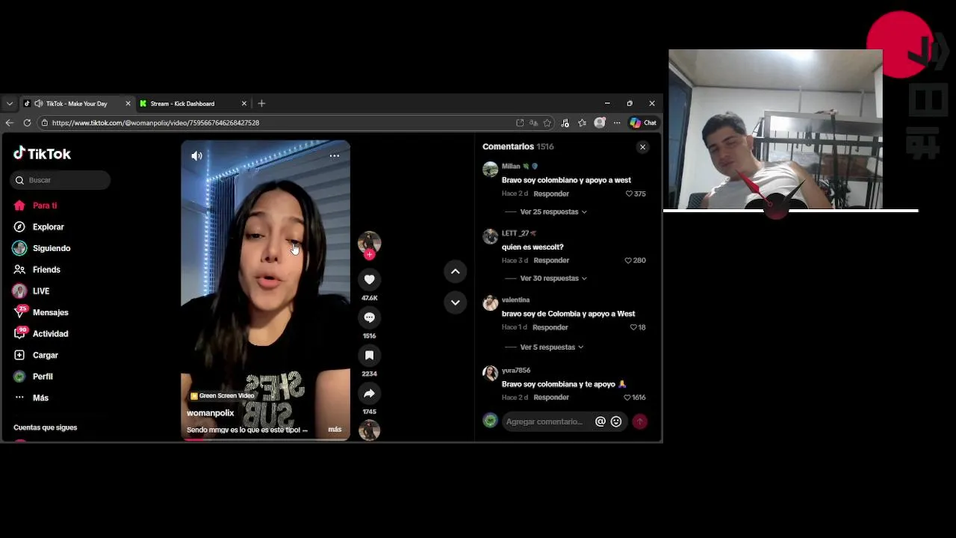Close the TikTok browser tab
The image size is (956, 538).
tap(128, 104)
